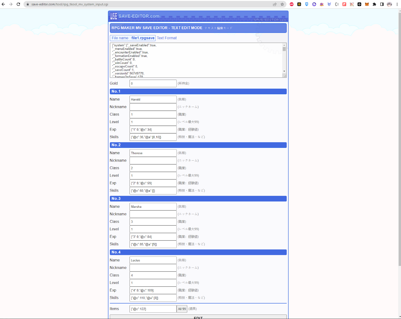Reload the save-editor page
Screen dimensions: 401x319
point(18,4)
